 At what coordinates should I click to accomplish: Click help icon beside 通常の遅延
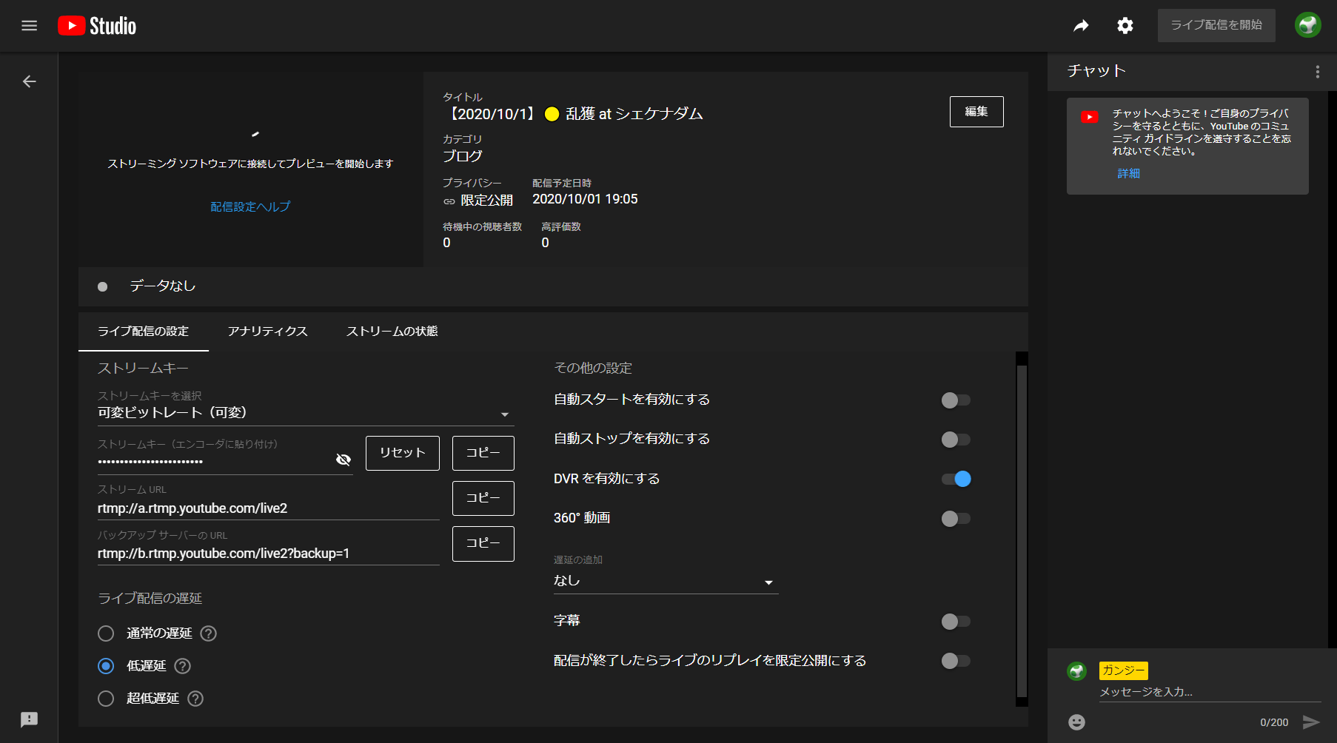coord(209,633)
